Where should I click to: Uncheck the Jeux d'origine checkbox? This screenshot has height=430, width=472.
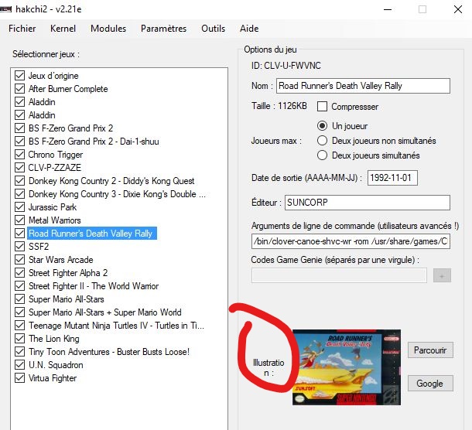pyautogui.click(x=19, y=76)
